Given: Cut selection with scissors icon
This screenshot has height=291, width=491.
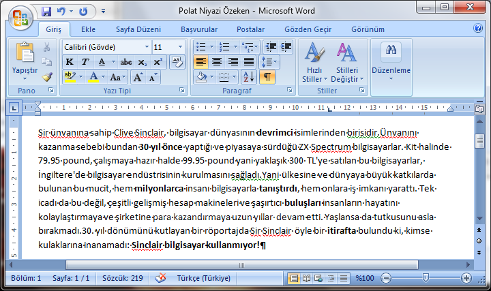Looking at the screenshot, I should [x=46, y=47].
